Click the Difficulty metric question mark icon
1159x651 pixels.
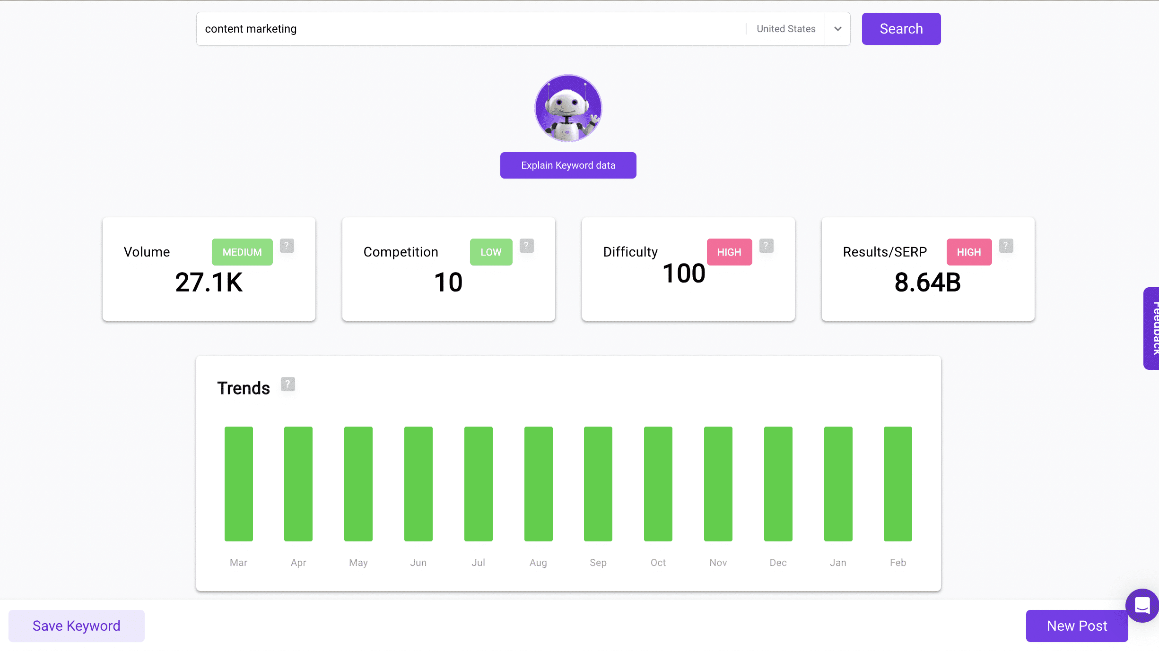[x=766, y=245]
